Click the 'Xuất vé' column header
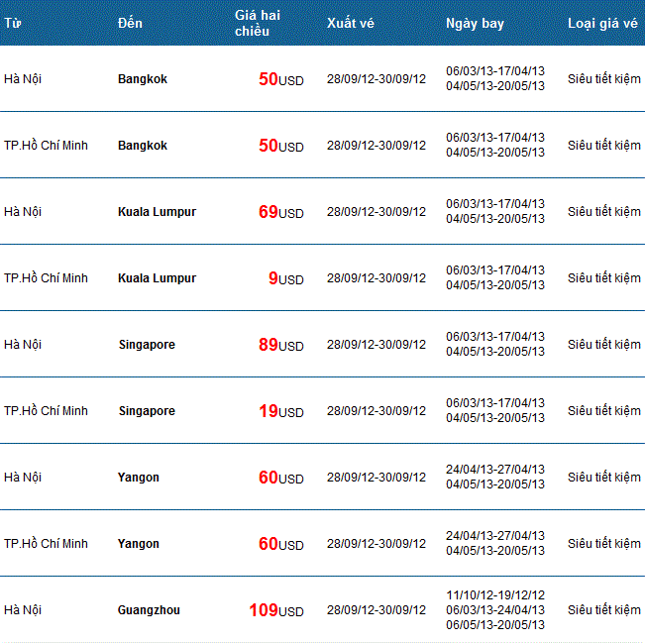Image resolution: width=645 pixels, height=643 pixels. pyautogui.click(x=351, y=23)
